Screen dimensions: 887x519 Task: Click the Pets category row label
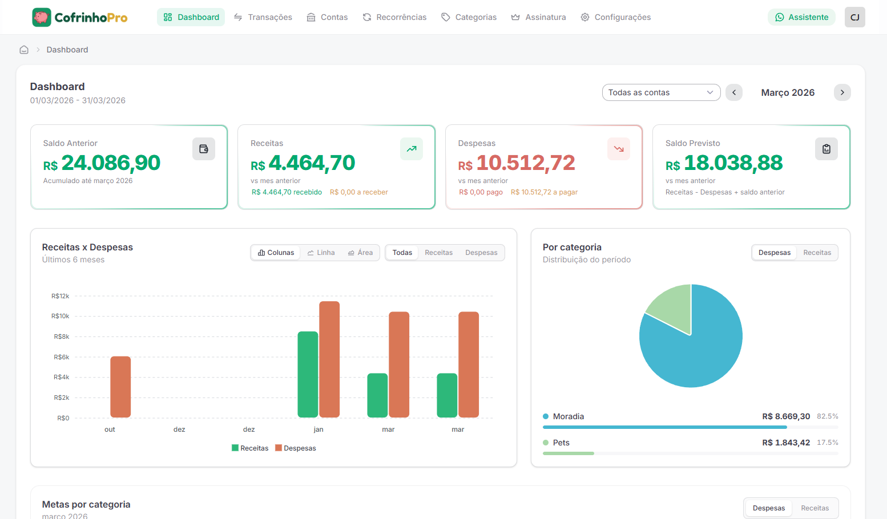coord(561,443)
